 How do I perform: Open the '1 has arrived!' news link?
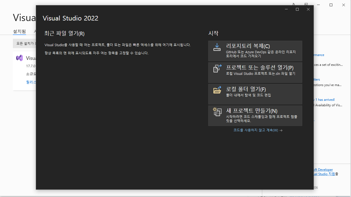[325, 100]
